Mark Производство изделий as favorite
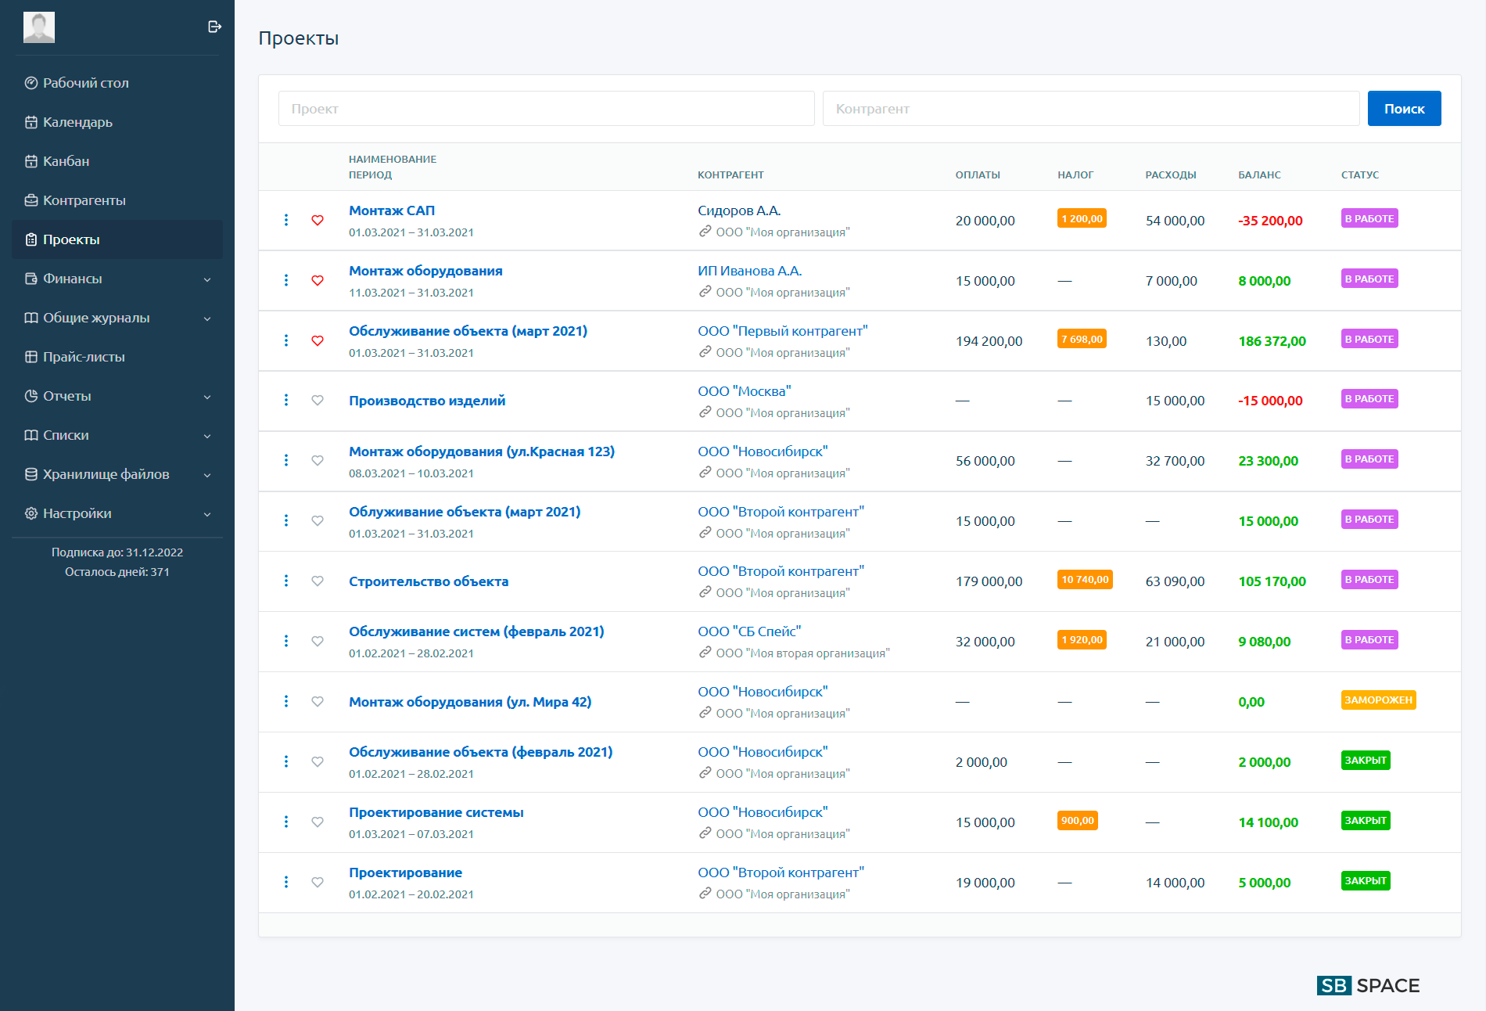The height and width of the screenshot is (1011, 1486). (318, 400)
